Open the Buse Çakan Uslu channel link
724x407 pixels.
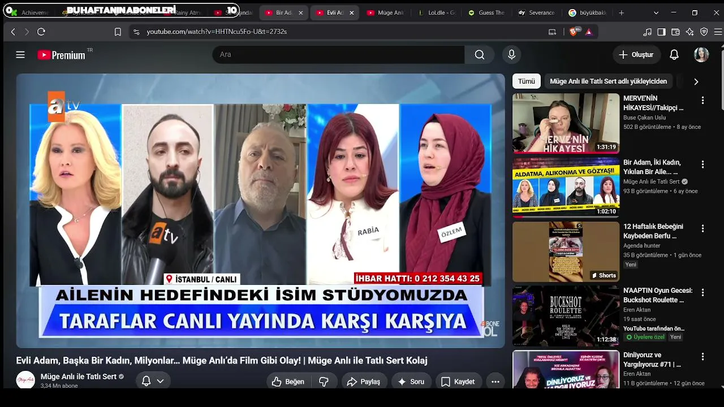[x=644, y=118]
